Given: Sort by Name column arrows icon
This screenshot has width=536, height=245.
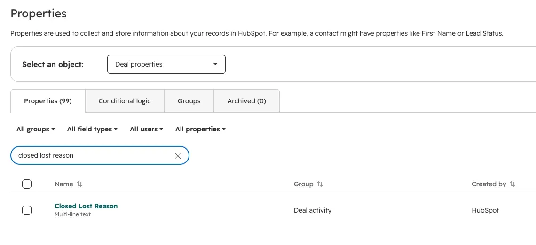Looking at the screenshot, I should tap(79, 184).
